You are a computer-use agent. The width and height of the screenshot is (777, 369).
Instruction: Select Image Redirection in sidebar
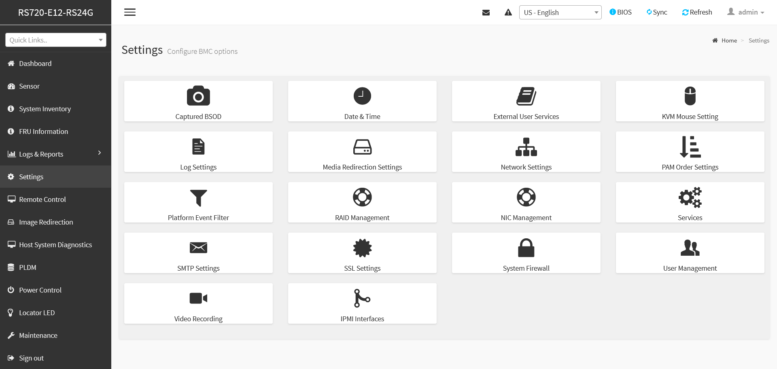pos(55,222)
